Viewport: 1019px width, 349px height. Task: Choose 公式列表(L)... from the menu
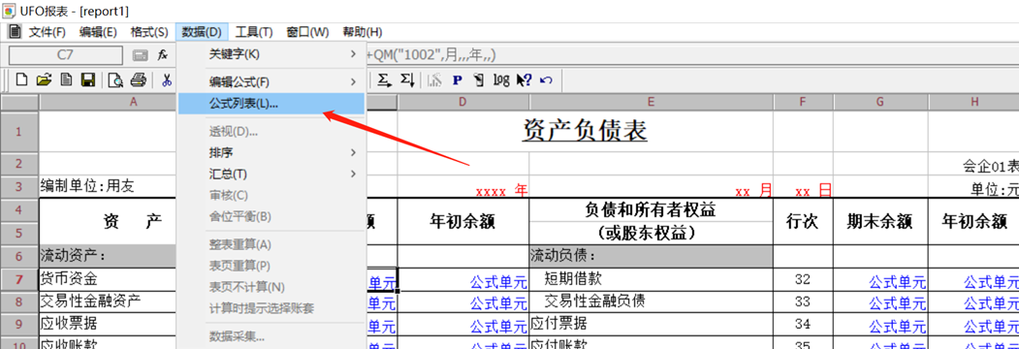pos(271,104)
